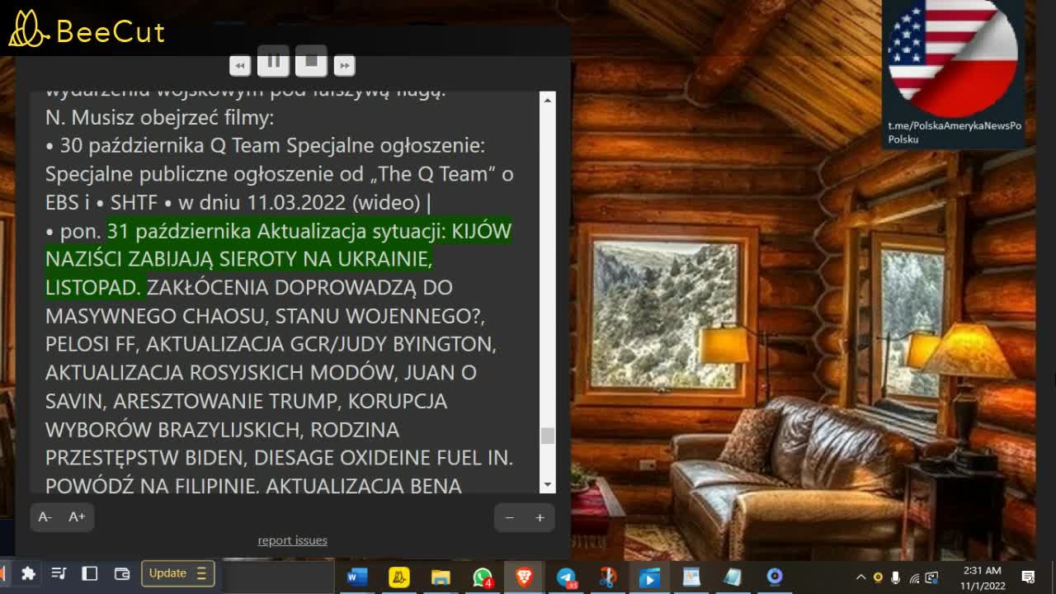
Task: Click the scrollbar up arrow in reader
Action: [548, 100]
